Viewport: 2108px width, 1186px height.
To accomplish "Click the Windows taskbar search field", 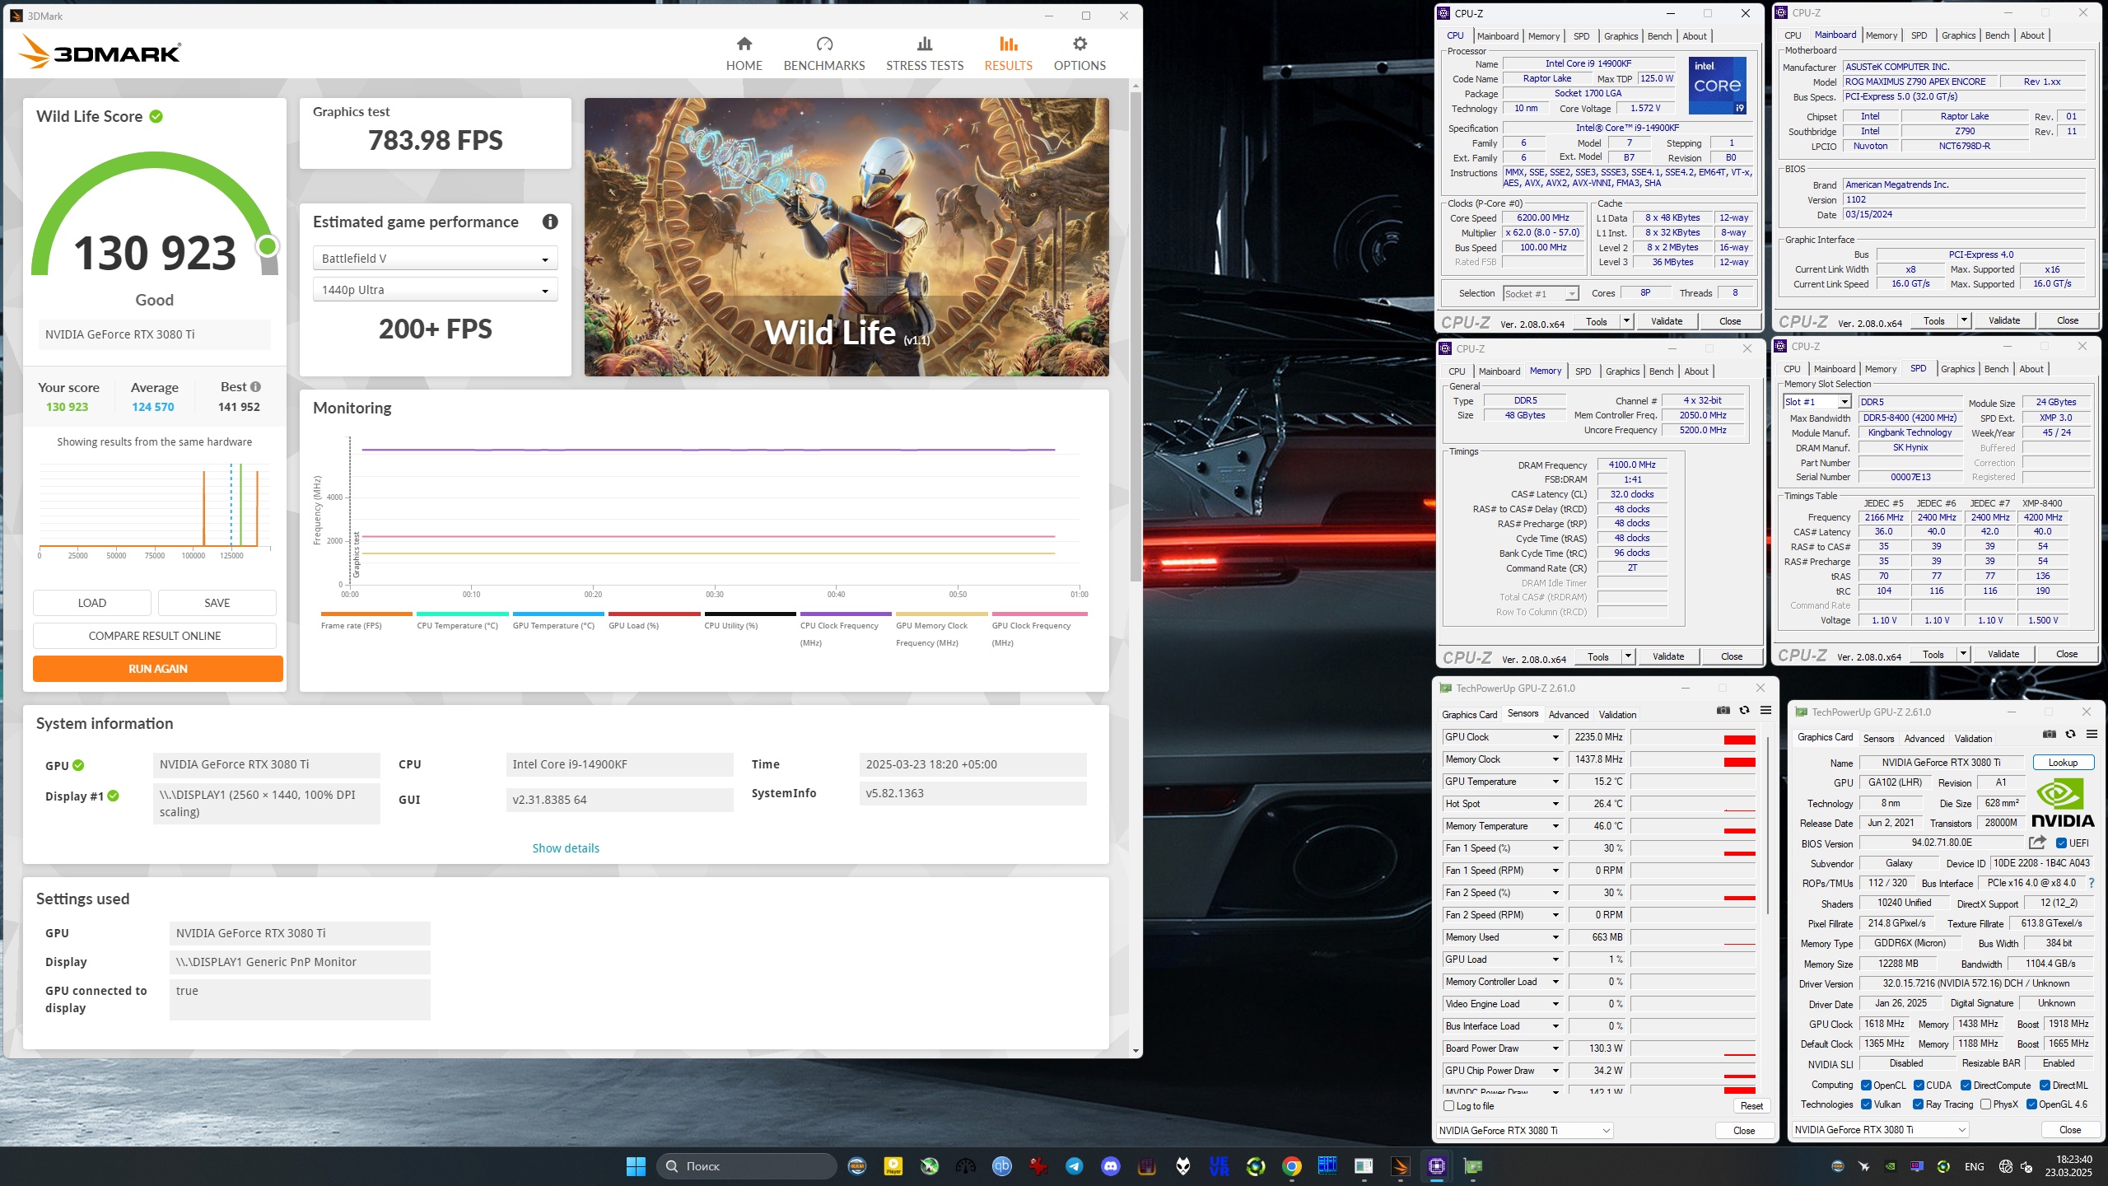I will click(x=747, y=1166).
